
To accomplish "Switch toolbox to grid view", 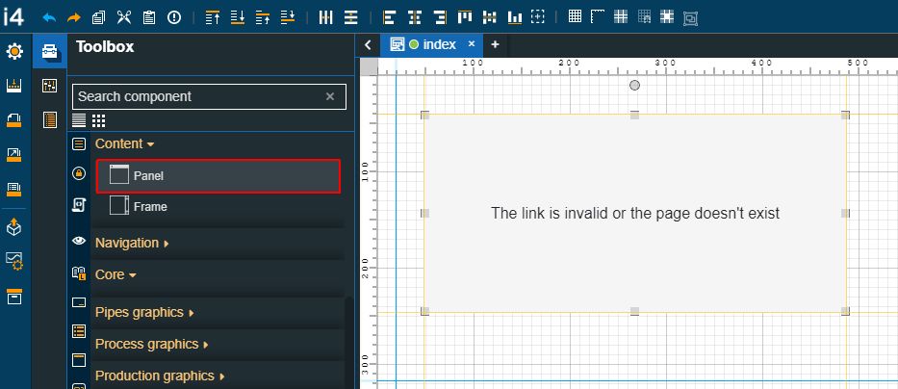I will [x=98, y=121].
